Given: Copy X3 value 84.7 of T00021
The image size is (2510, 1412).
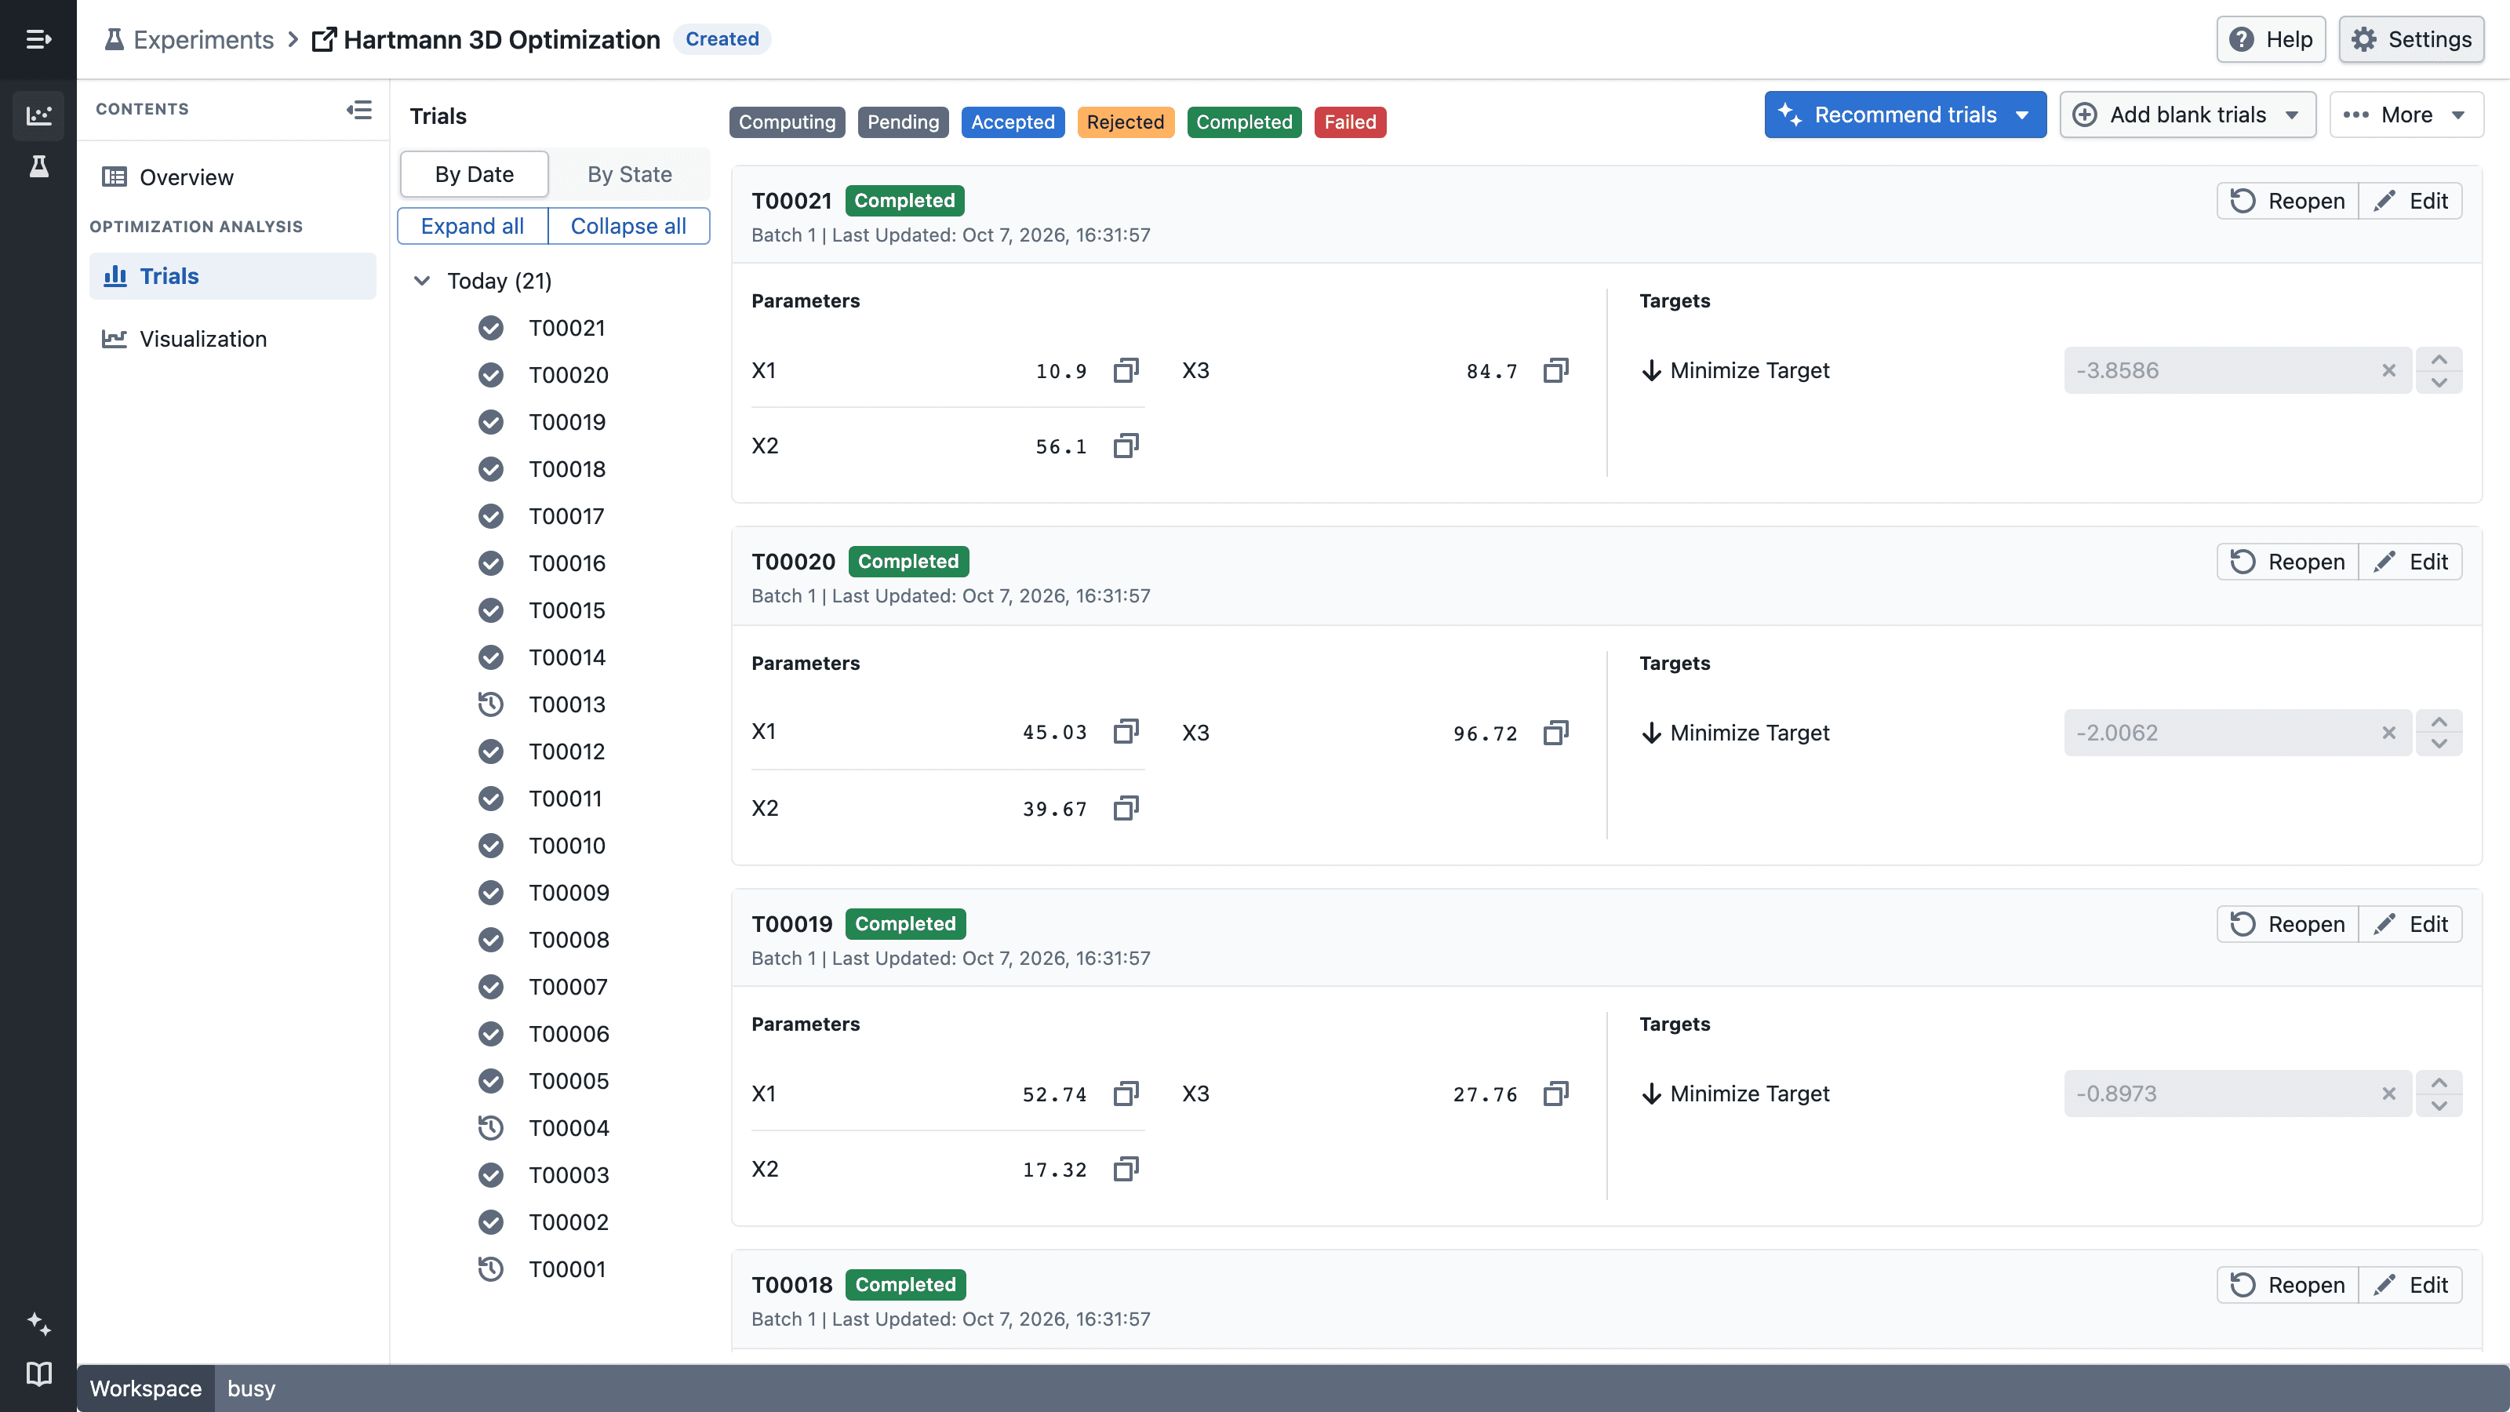Looking at the screenshot, I should pyautogui.click(x=1556, y=370).
